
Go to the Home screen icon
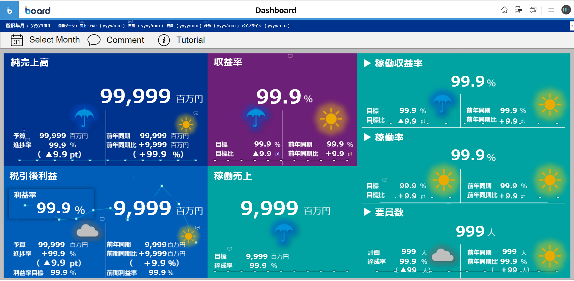point(504,10)
